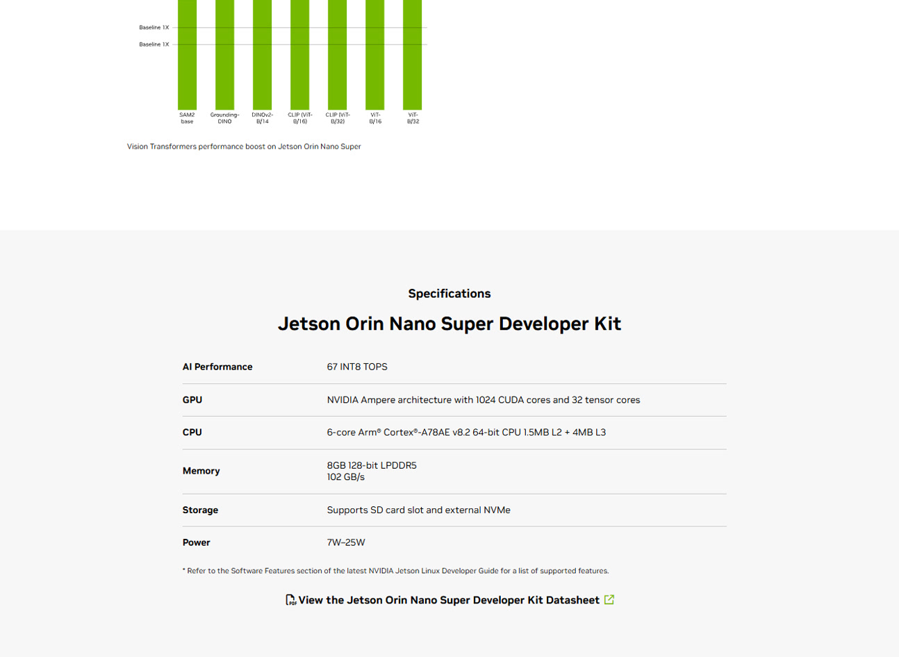Select the "CLIP (ViT-B/16)" chart label

pos(300,118)
